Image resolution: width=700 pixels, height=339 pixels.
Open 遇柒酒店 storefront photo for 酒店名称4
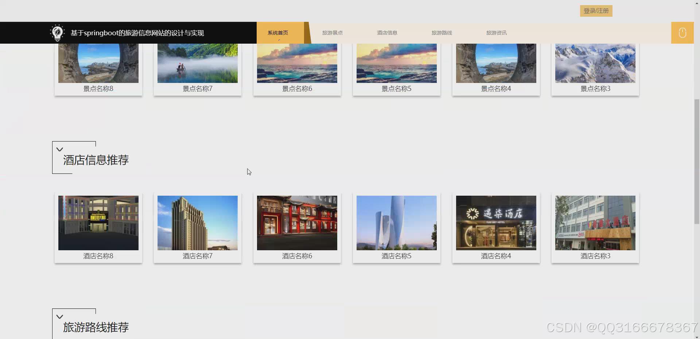(x=496, y=223)
